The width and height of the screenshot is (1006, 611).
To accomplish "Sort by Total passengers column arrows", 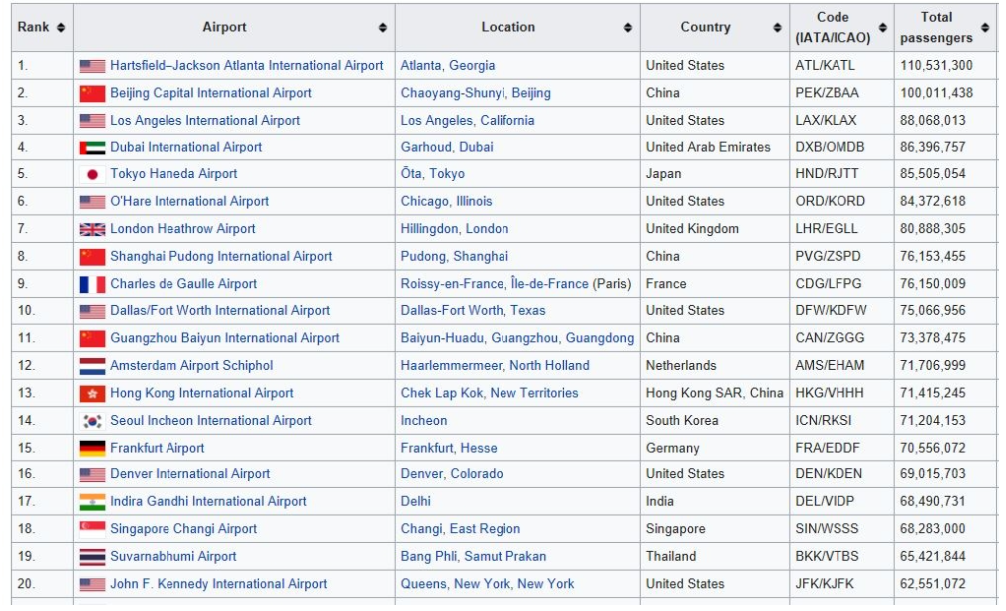I will point(985,28).
